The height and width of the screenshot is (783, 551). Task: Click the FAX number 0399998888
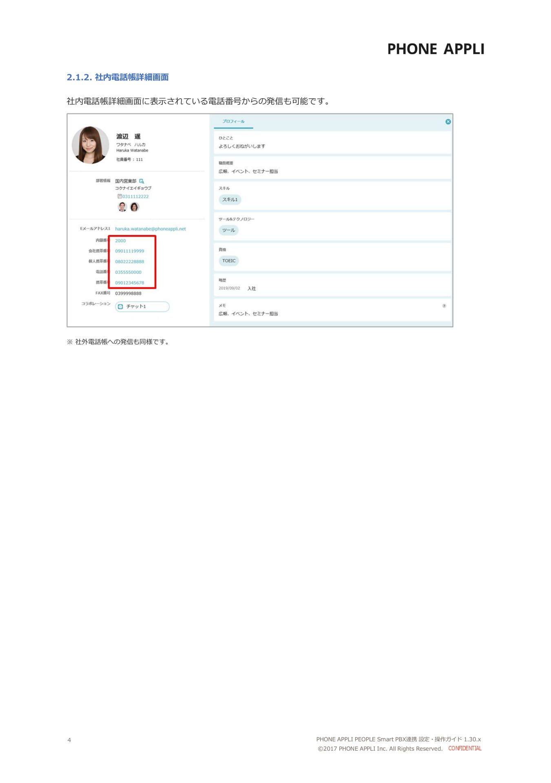coord(128,293)
